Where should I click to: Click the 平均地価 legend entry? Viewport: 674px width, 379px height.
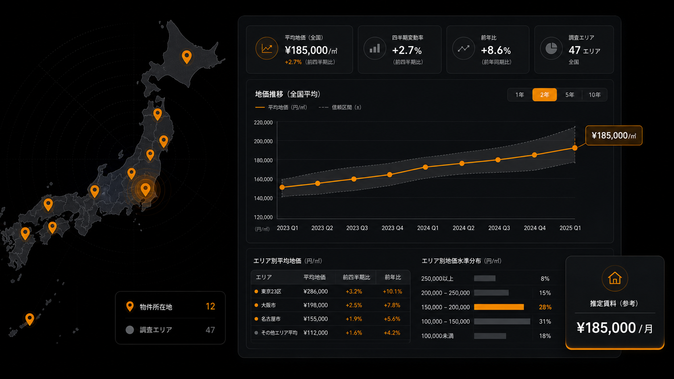[281, 108]
